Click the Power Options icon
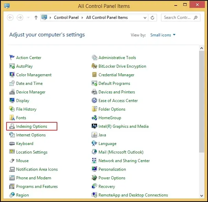The width and height of the screenshot is (208, 202). click(94, 178)
